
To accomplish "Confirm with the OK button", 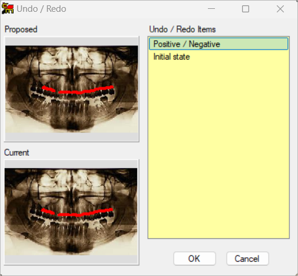I will click(194, 258).
